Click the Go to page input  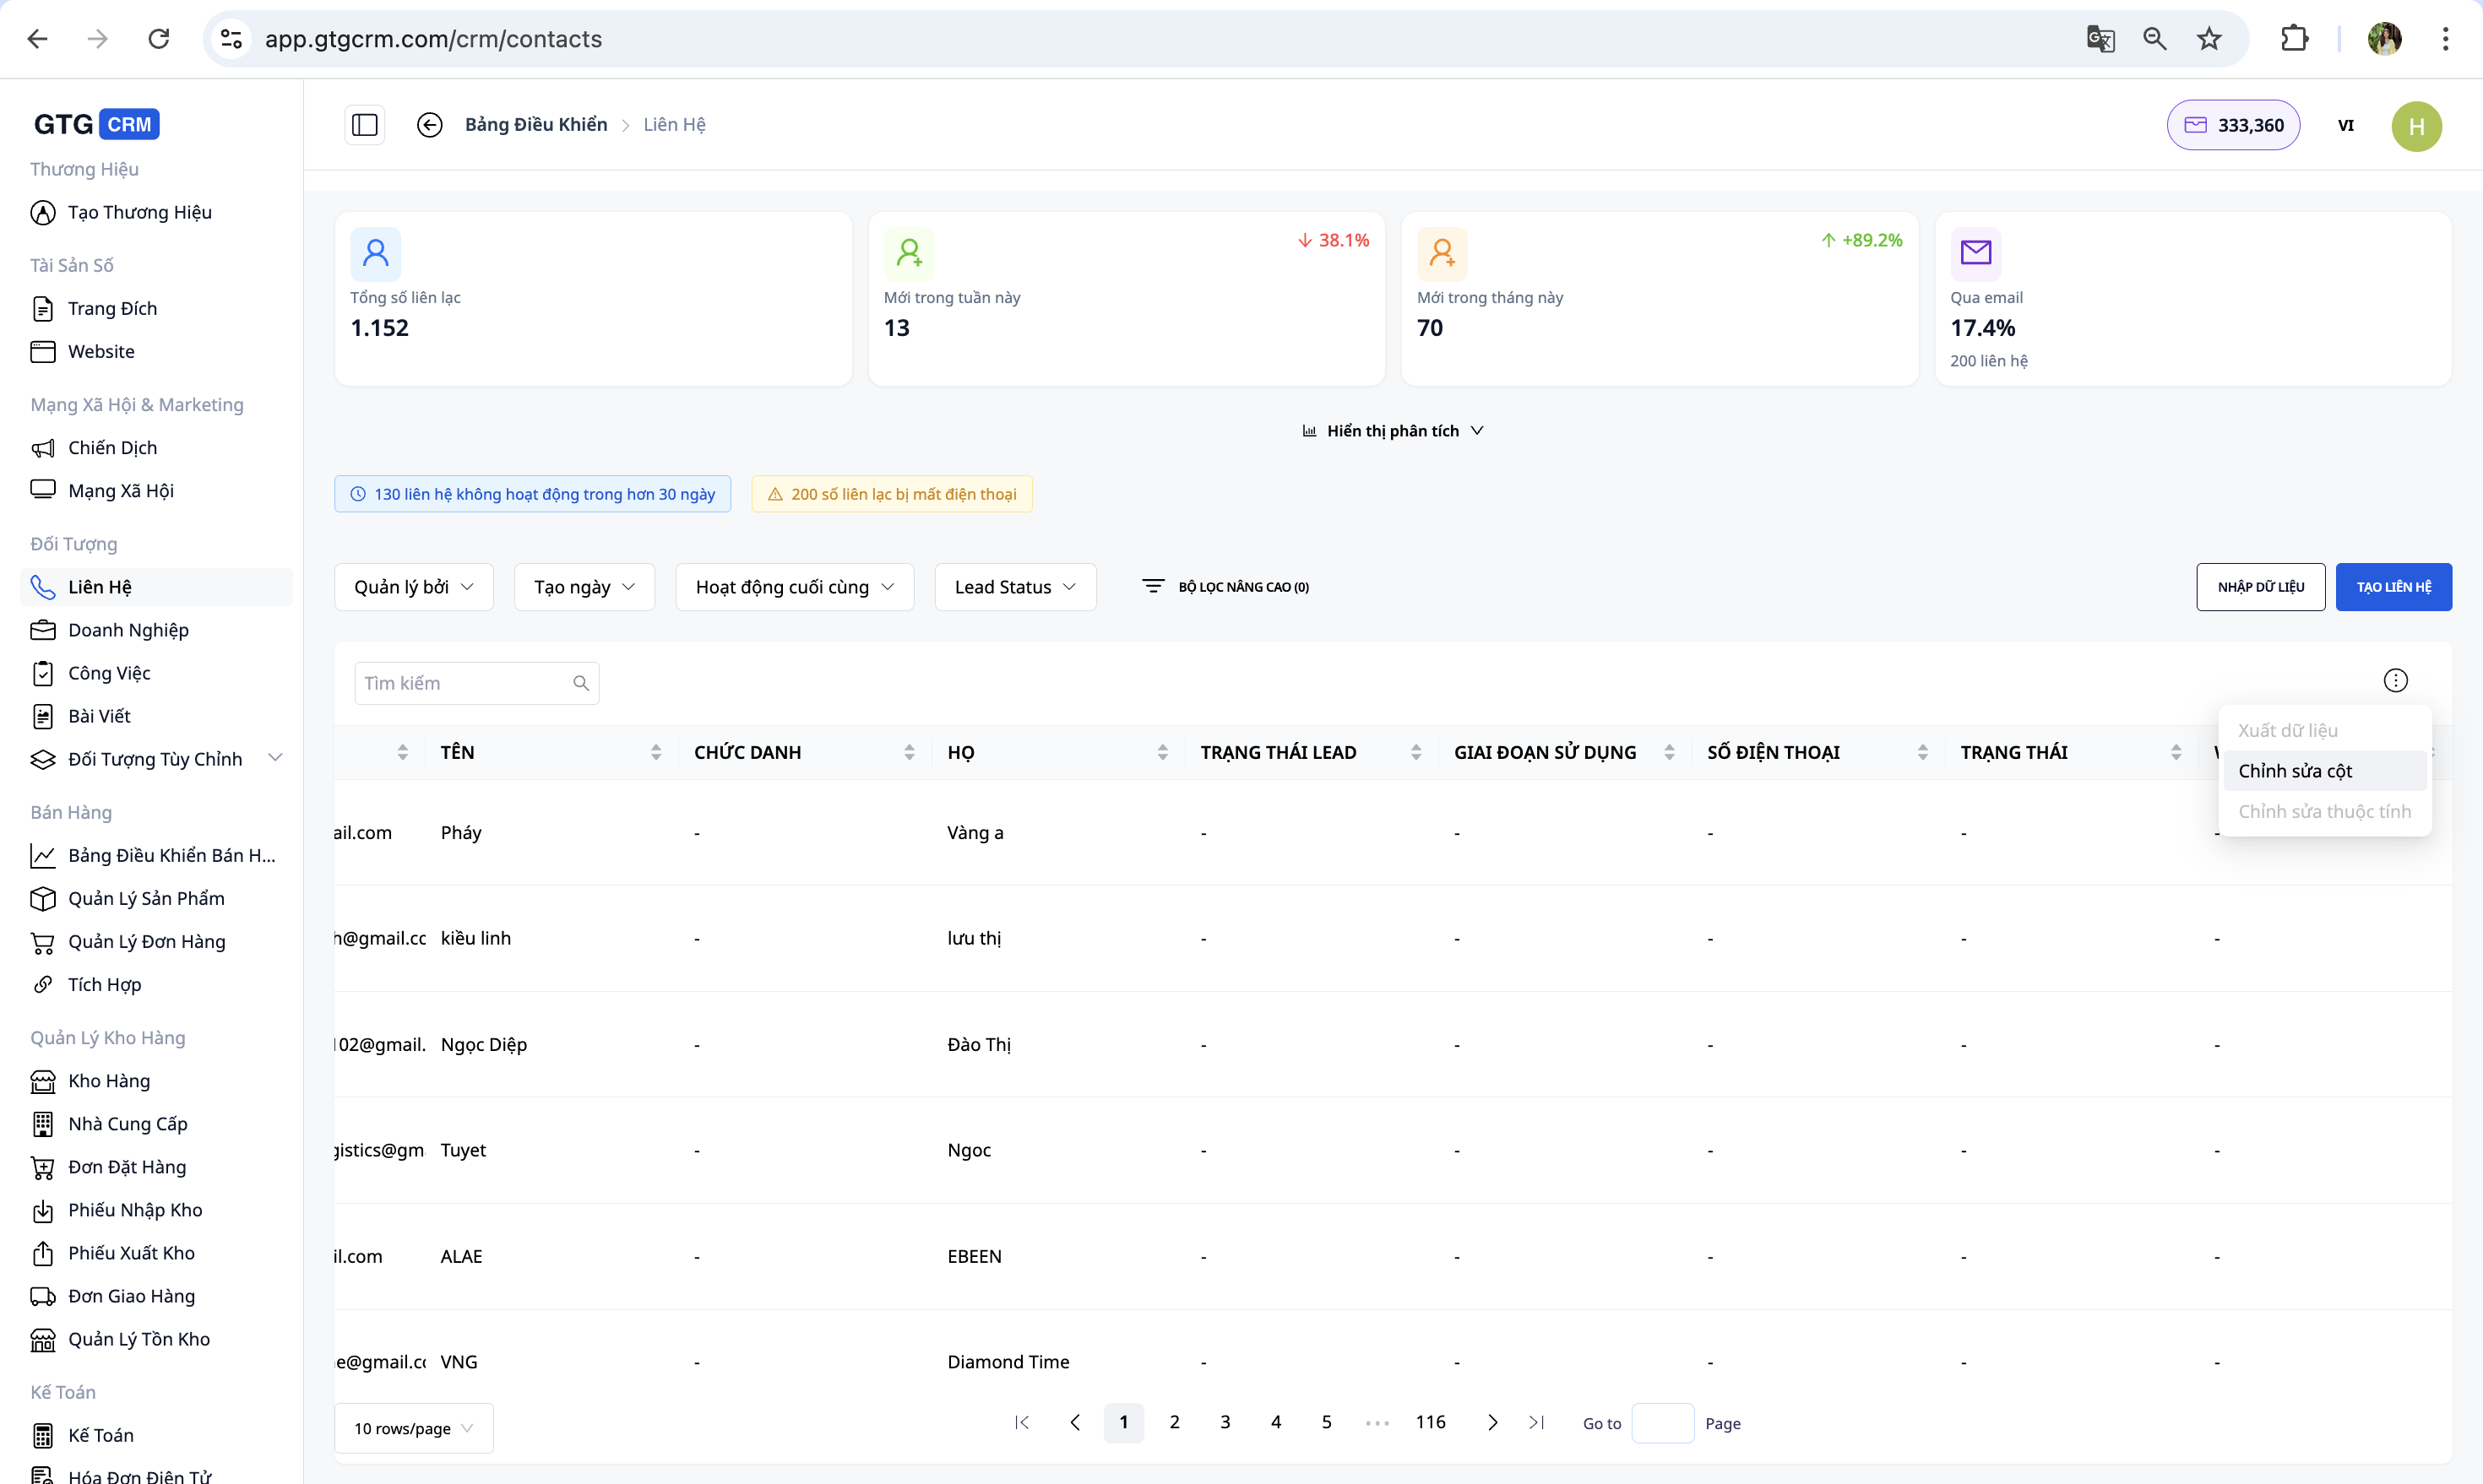point(1662,1423)
